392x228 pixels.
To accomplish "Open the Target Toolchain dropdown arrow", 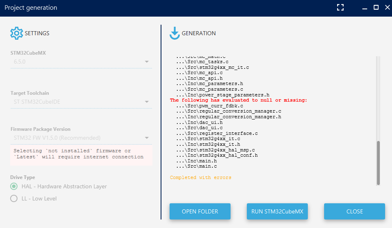I will coord(147,102).
